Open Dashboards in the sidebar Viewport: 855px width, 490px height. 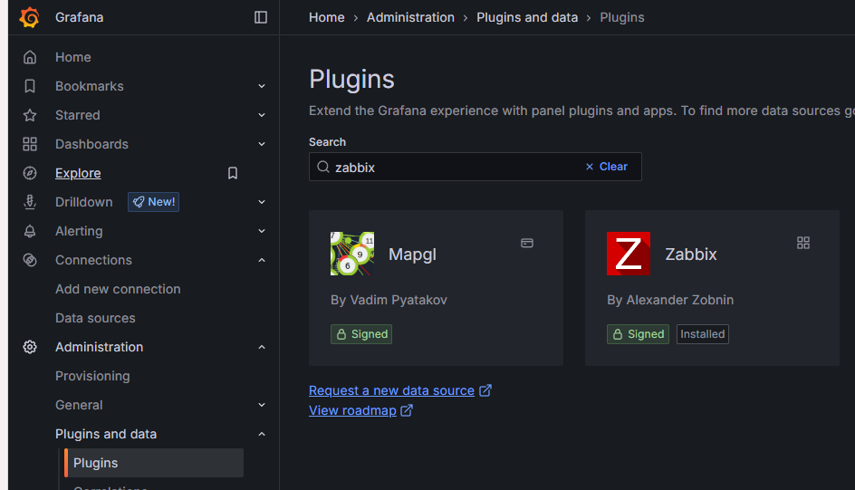click(91, 144)
